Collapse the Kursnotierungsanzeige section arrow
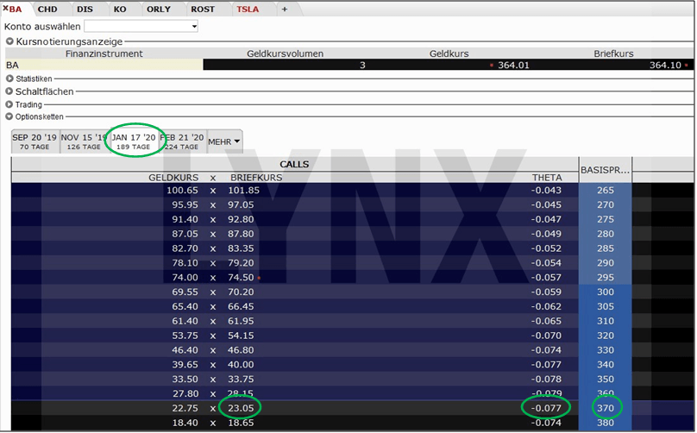 (9, 41)
